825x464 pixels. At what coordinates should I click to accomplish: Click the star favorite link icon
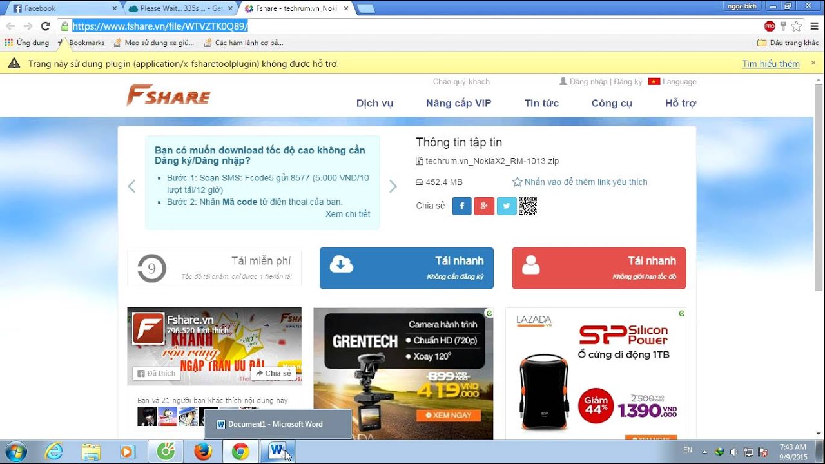(x=517, y=182)
